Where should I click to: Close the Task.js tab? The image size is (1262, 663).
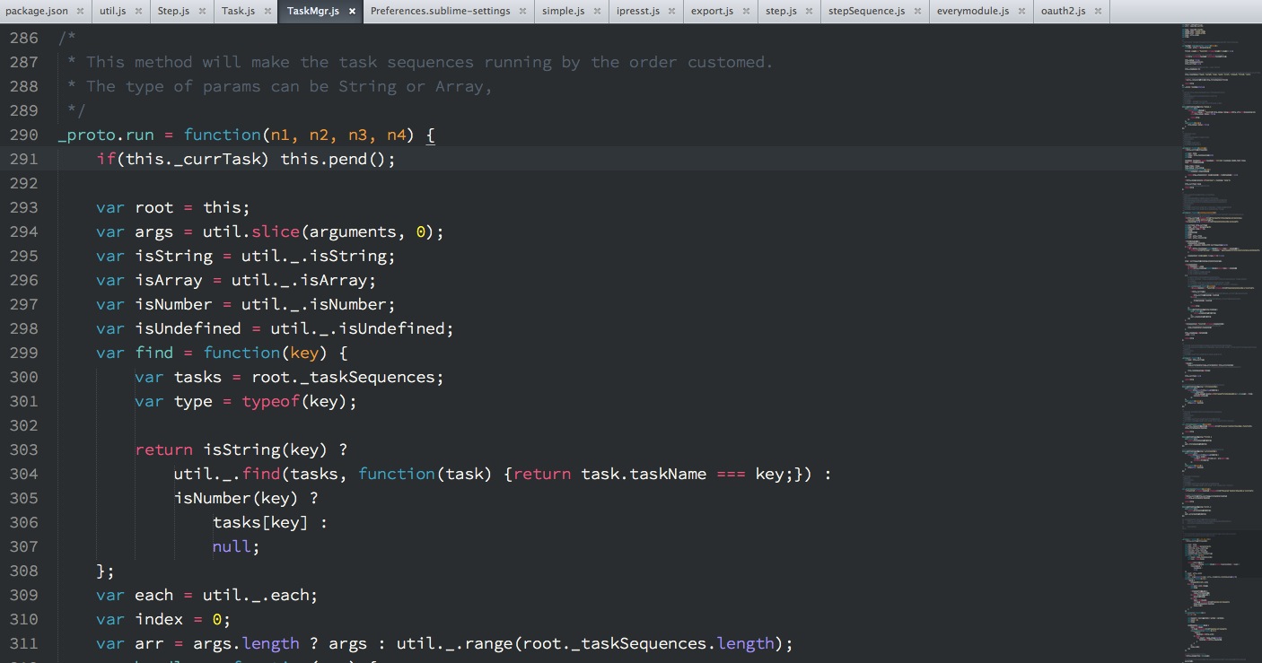(267, 12)
